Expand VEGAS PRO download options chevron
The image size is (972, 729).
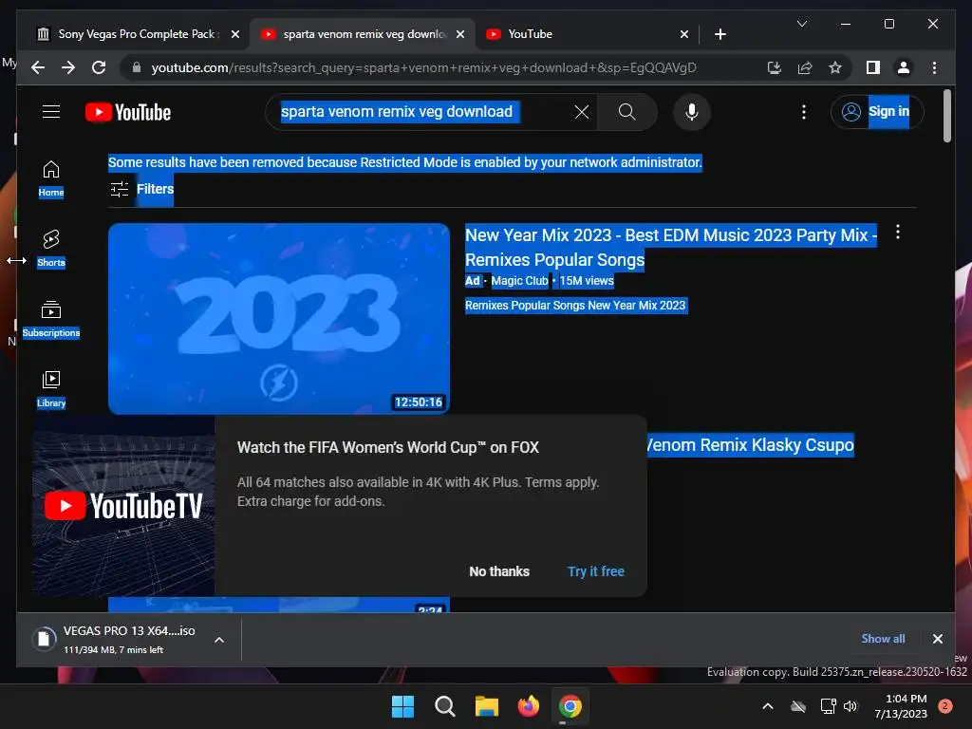coord(219,640)
